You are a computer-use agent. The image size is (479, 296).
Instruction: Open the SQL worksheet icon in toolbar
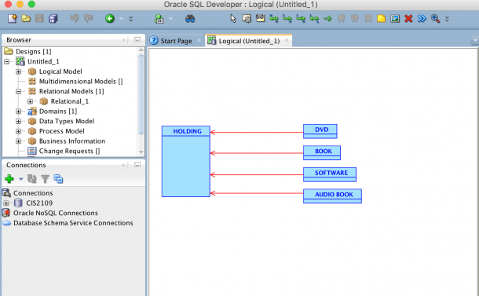coord(159,19)
